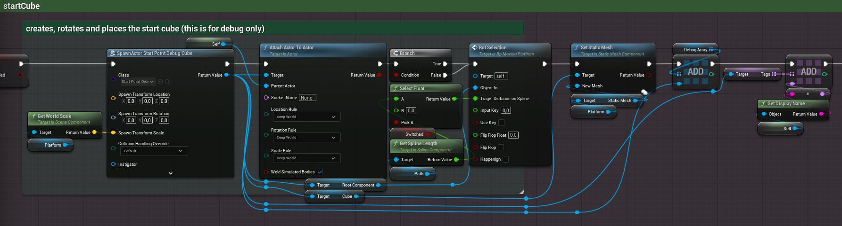Click the use-selected arrow icon beside Class dropdown
This screenshot has height=226, width=842.
pyautogui.click(x=160, y=82)
